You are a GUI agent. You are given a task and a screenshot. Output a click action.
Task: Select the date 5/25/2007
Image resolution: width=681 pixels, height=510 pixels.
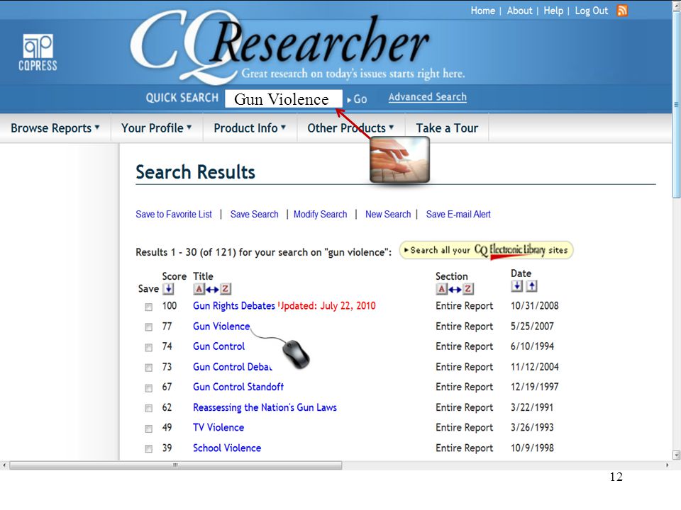[x=532, y=326]
